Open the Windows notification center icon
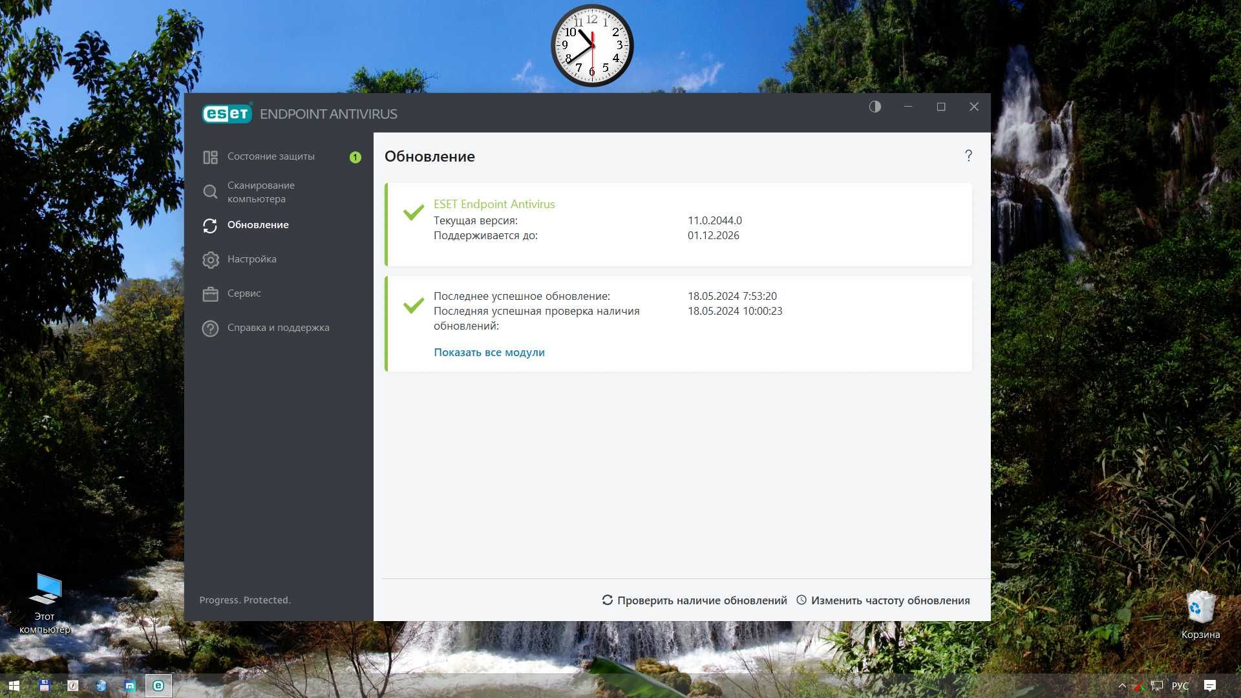1241x698 pixels. tap(1210, 686)
